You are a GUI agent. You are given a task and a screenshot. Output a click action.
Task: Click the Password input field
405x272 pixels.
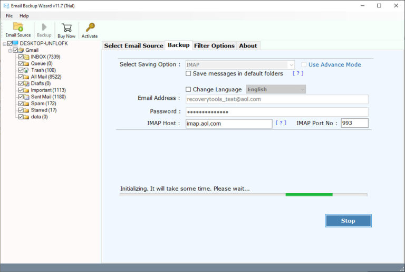[x=277, y=112]
